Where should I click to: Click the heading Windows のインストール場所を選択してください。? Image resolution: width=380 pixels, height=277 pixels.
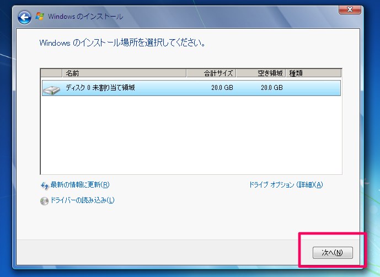point(122,42)
